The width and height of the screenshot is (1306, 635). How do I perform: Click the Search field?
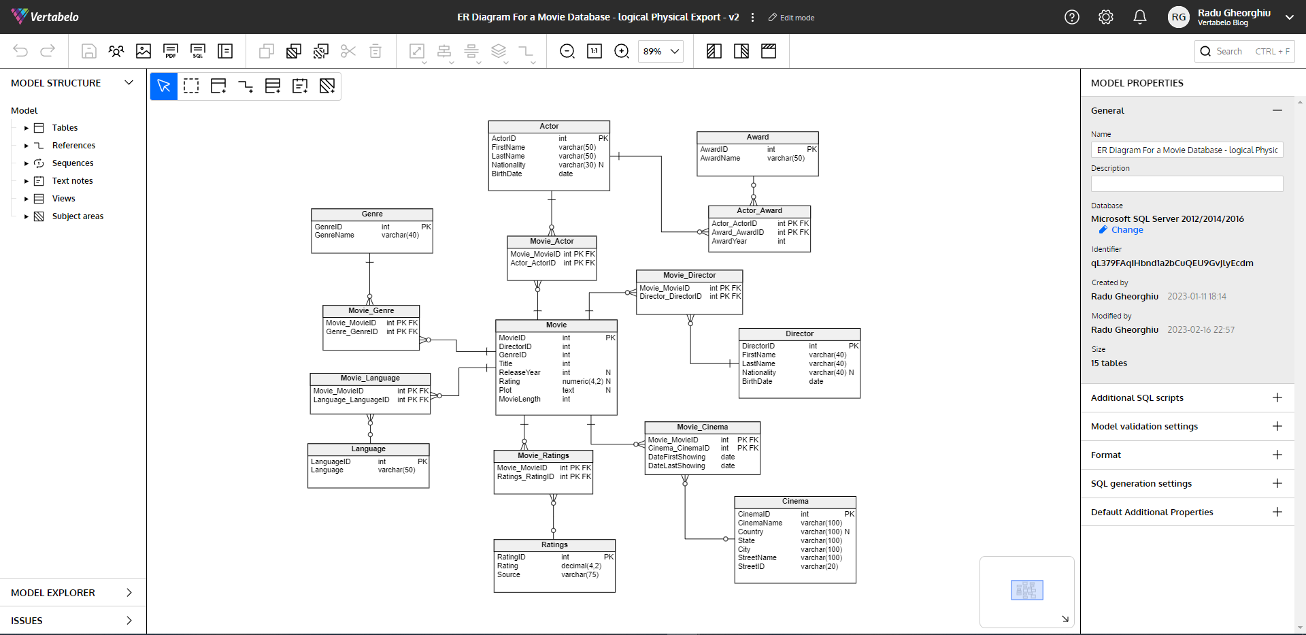click(x=1245, y=51)
